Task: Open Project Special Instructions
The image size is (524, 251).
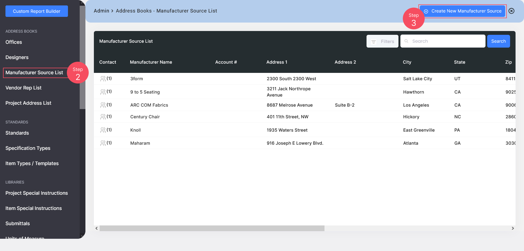Action: tap(37, 193)
